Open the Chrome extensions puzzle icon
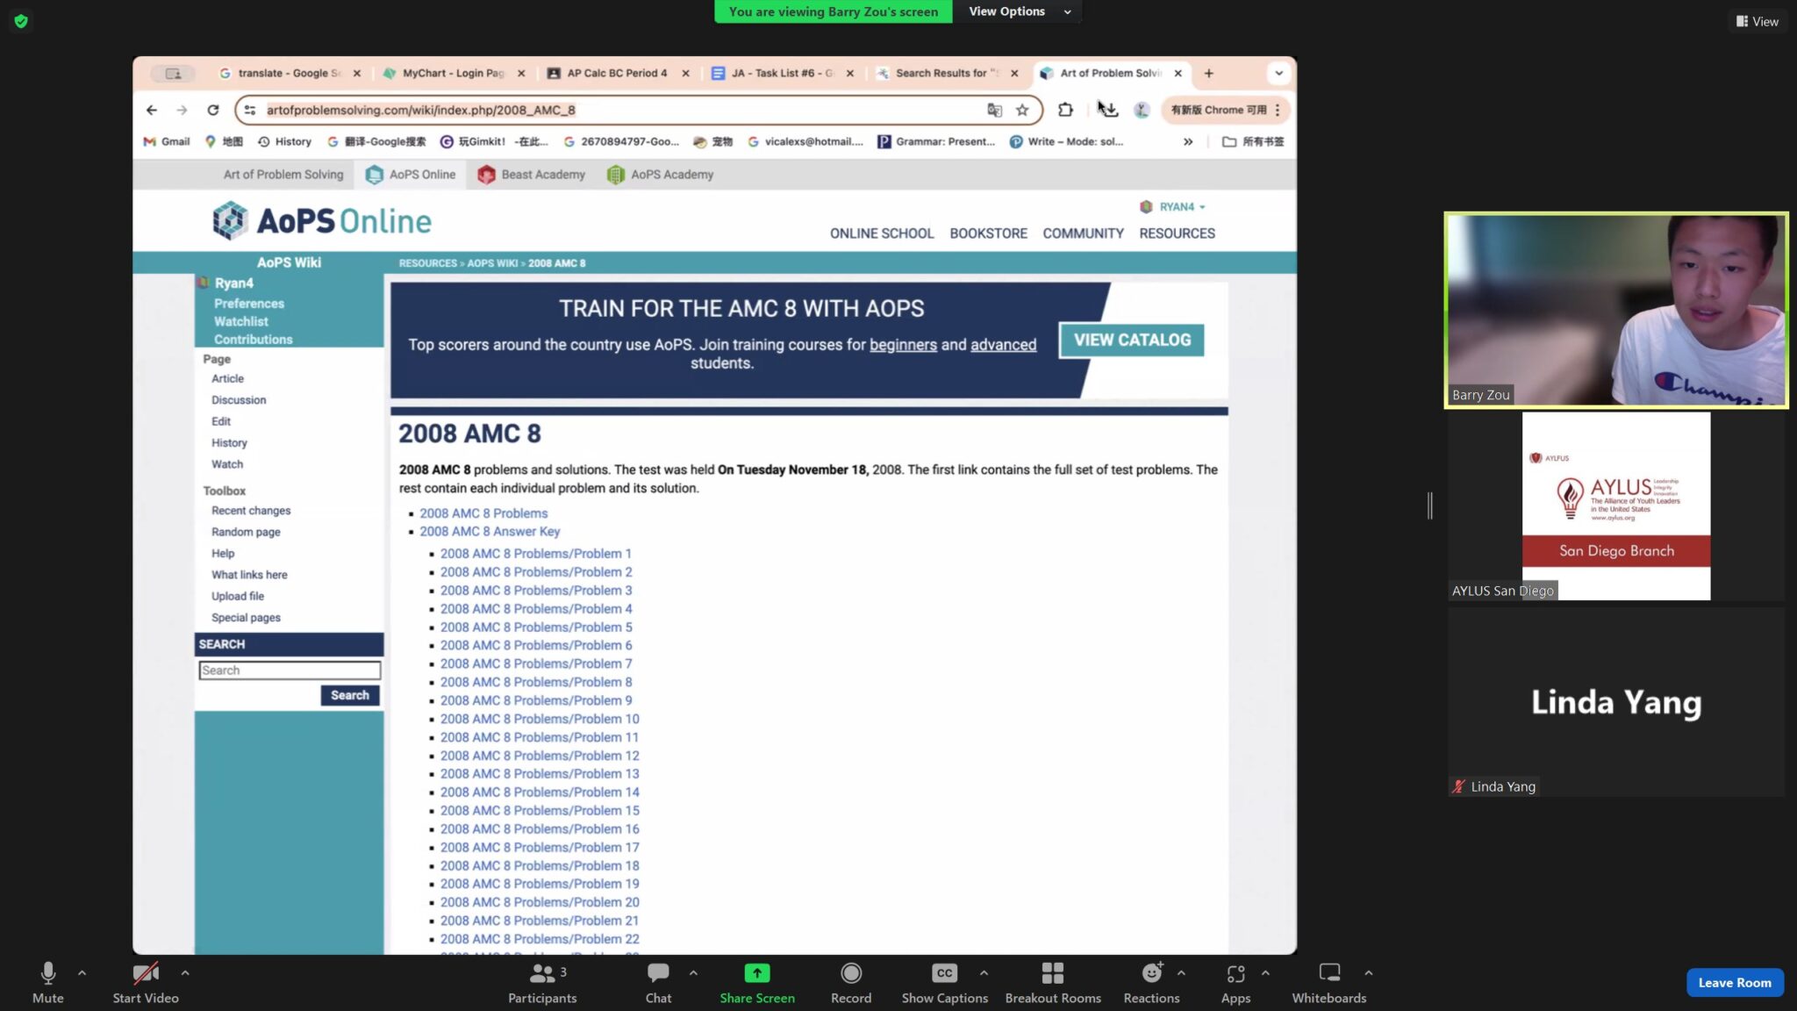1797x1011 pixels. [1065, 110]
